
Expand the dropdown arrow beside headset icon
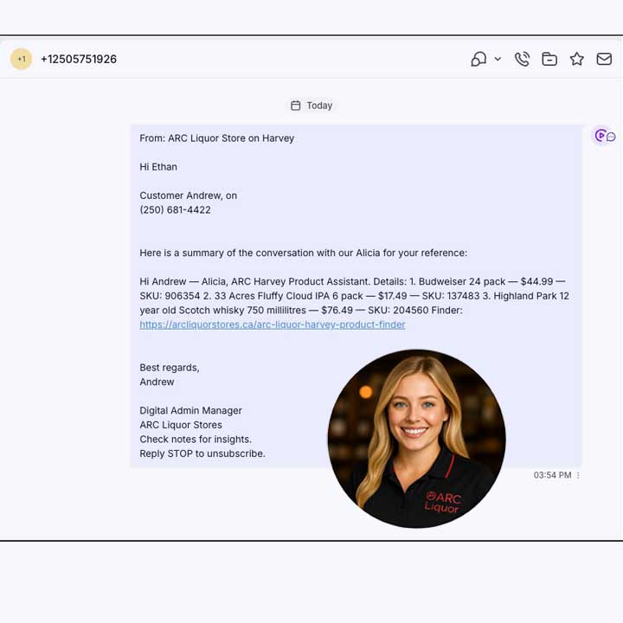498,59
